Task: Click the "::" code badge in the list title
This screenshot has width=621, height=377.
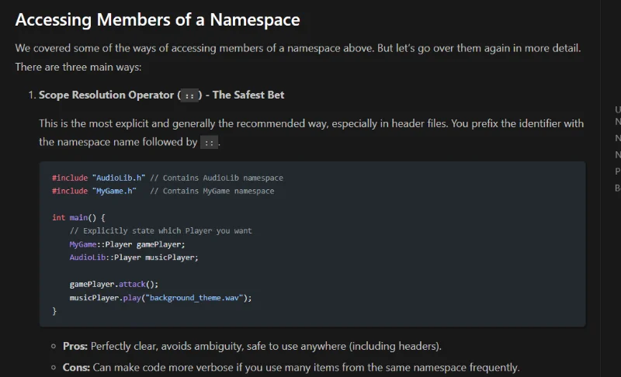Action: coord(189,95)
